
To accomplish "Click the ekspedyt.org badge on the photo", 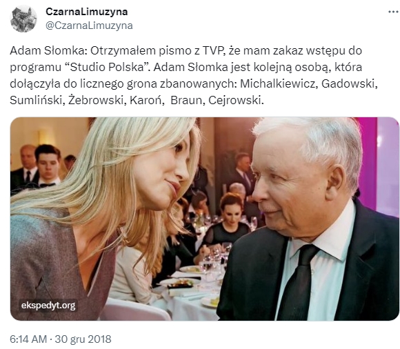I will pos(48,306).
